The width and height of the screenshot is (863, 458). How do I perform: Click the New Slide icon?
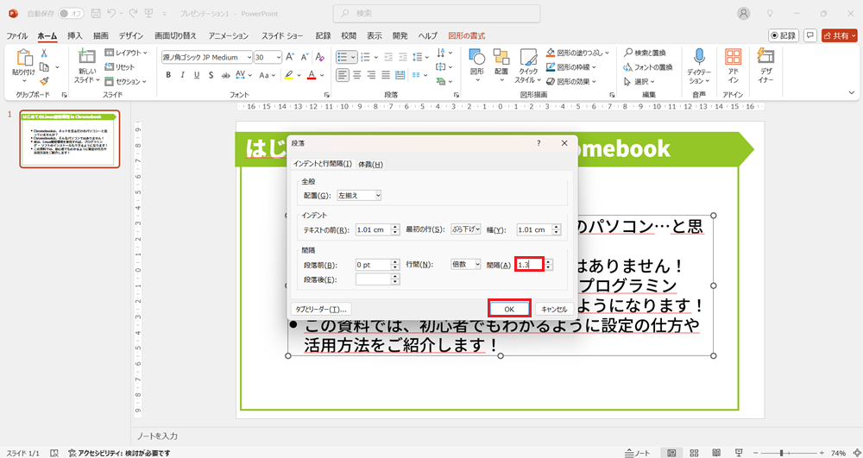[x=87, y=58]
